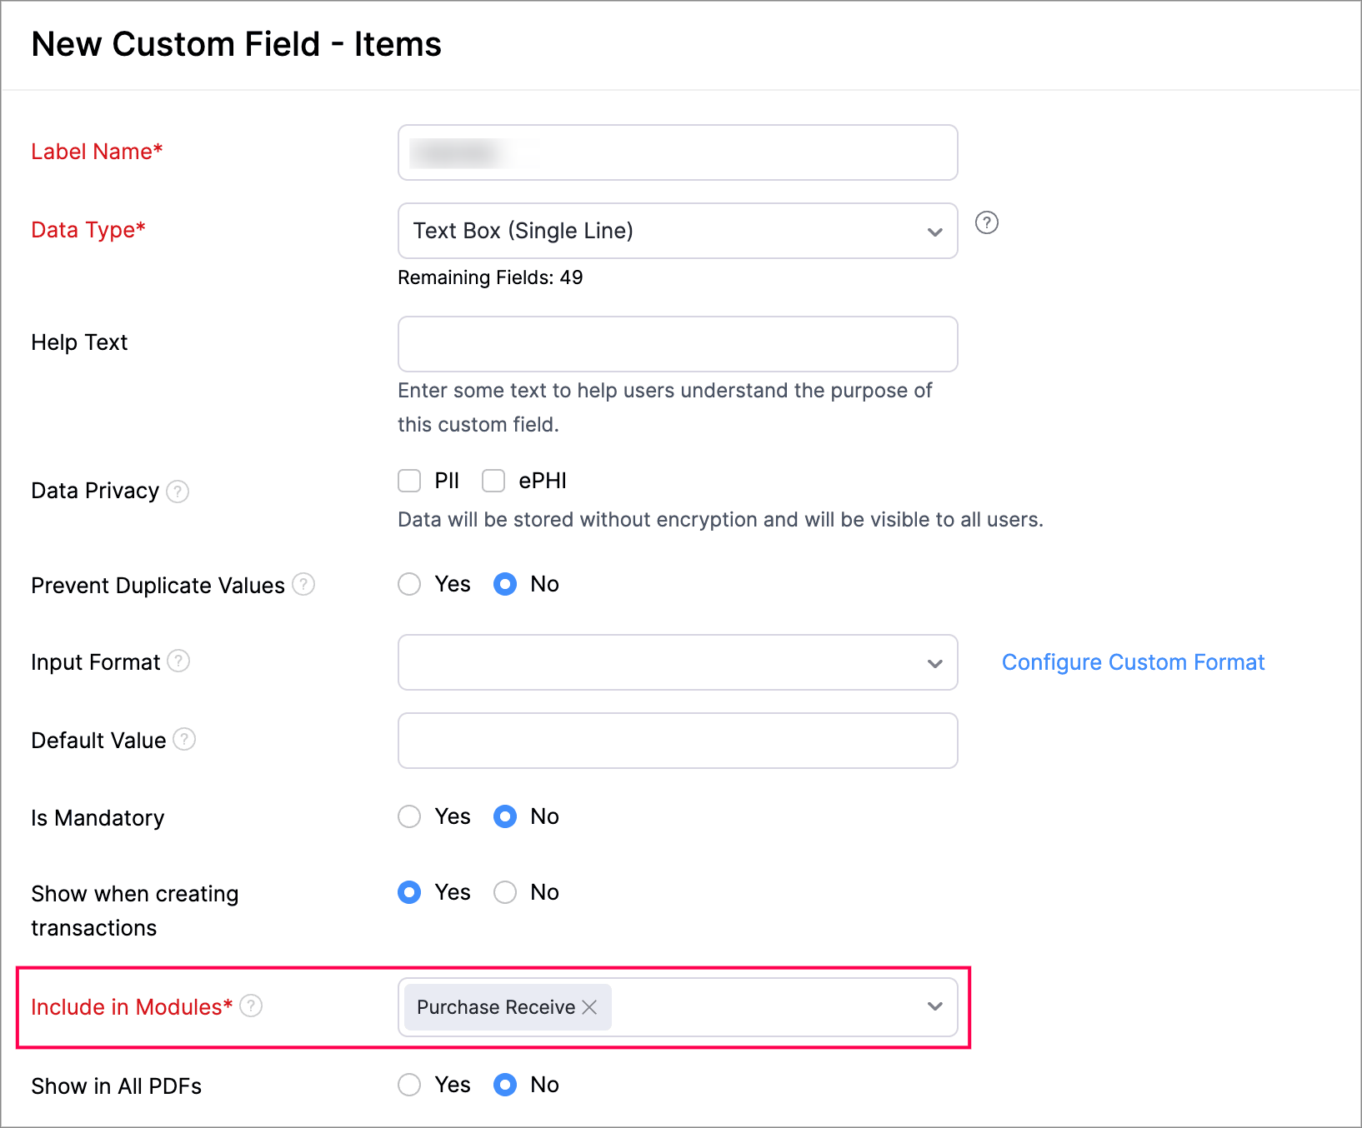
Task: Click Configure Custom Format link
Action: [x=1133, y=662]
